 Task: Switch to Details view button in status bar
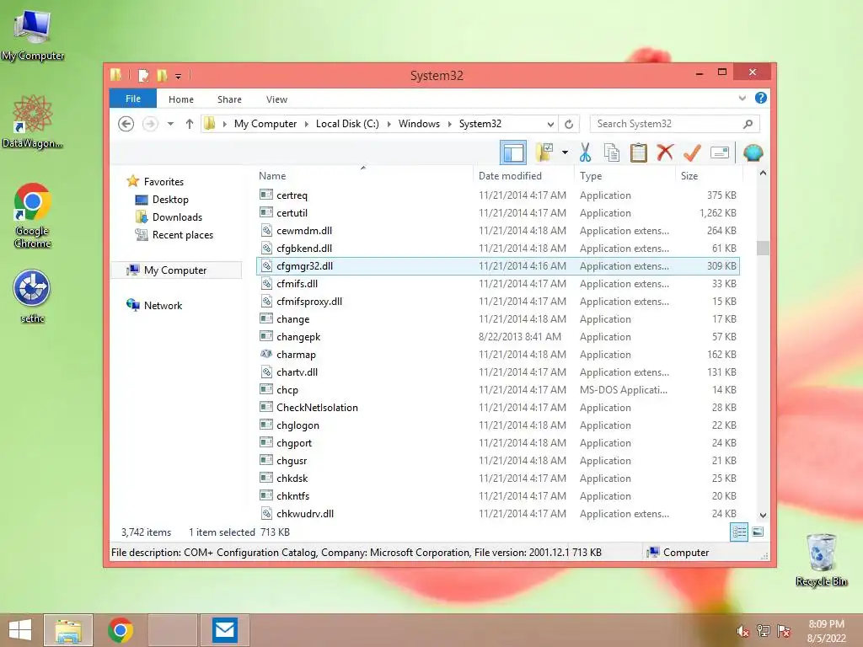pyautogui.click(x=739, y=532)
